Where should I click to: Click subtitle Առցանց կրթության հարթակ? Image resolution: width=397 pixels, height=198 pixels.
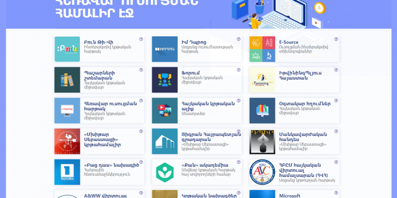coord(307,180)
